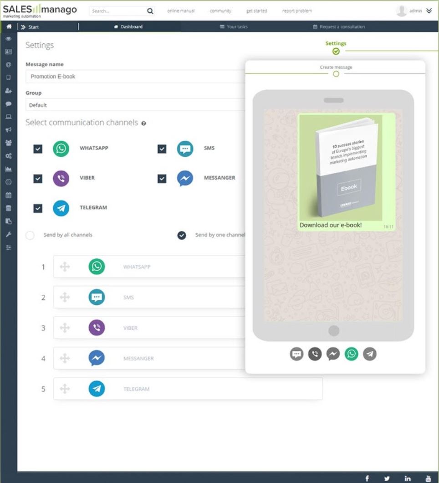Open the YouTube link in footer
439x483 pixels.
(428, 478)
